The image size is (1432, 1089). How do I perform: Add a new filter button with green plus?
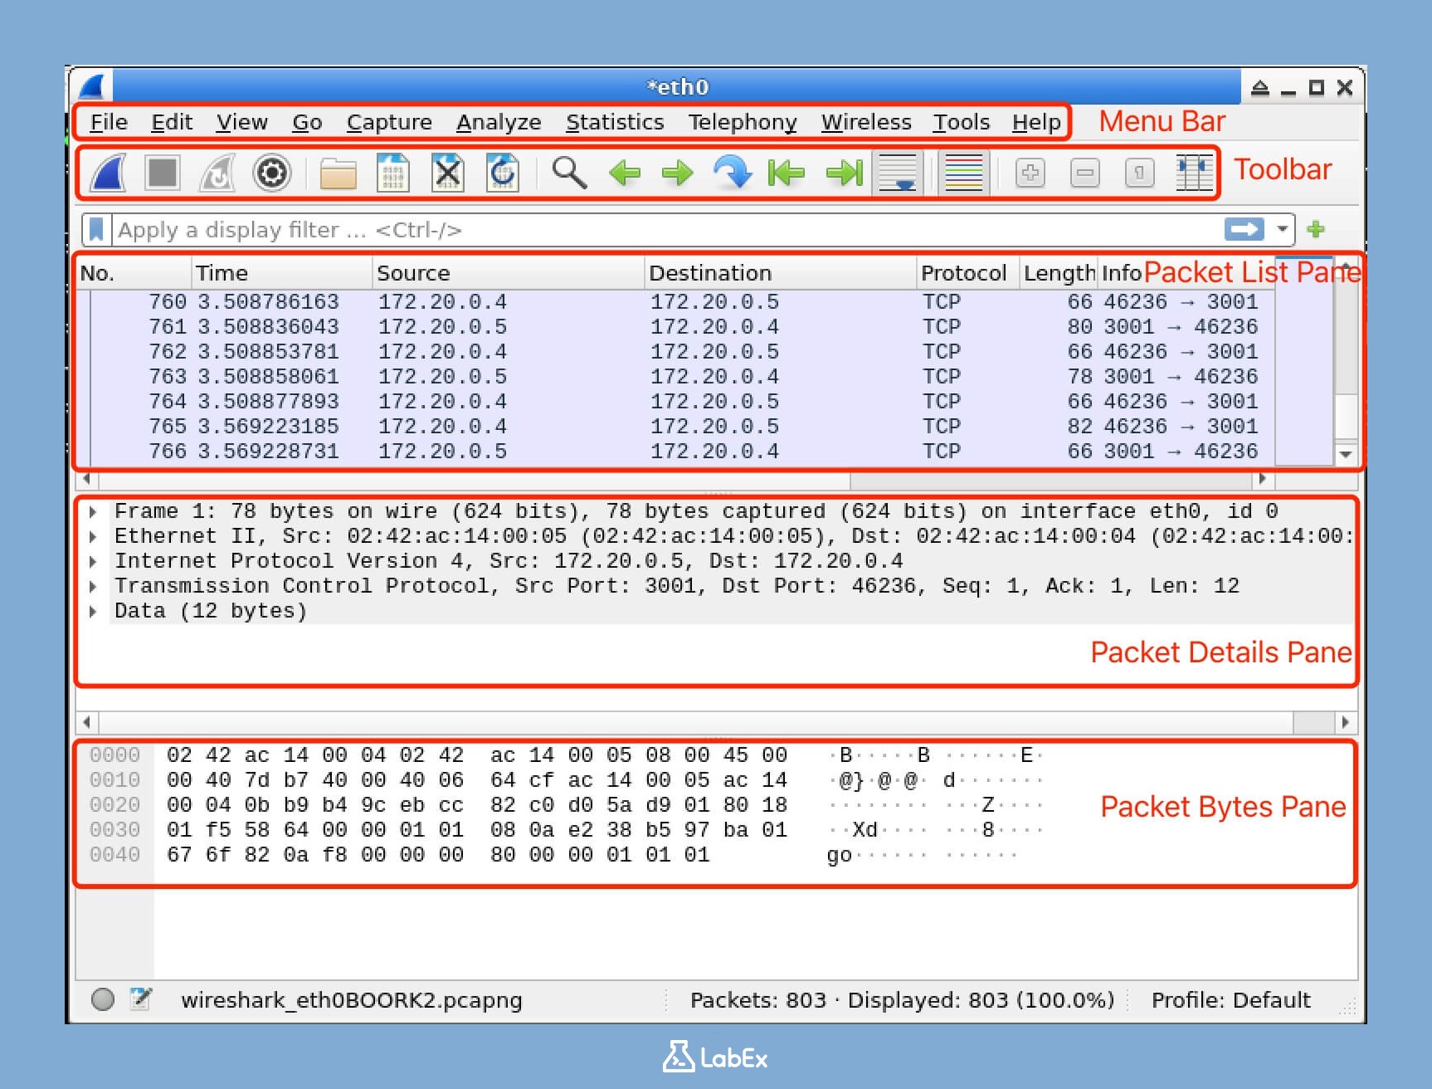click(x=1316, y=230)
